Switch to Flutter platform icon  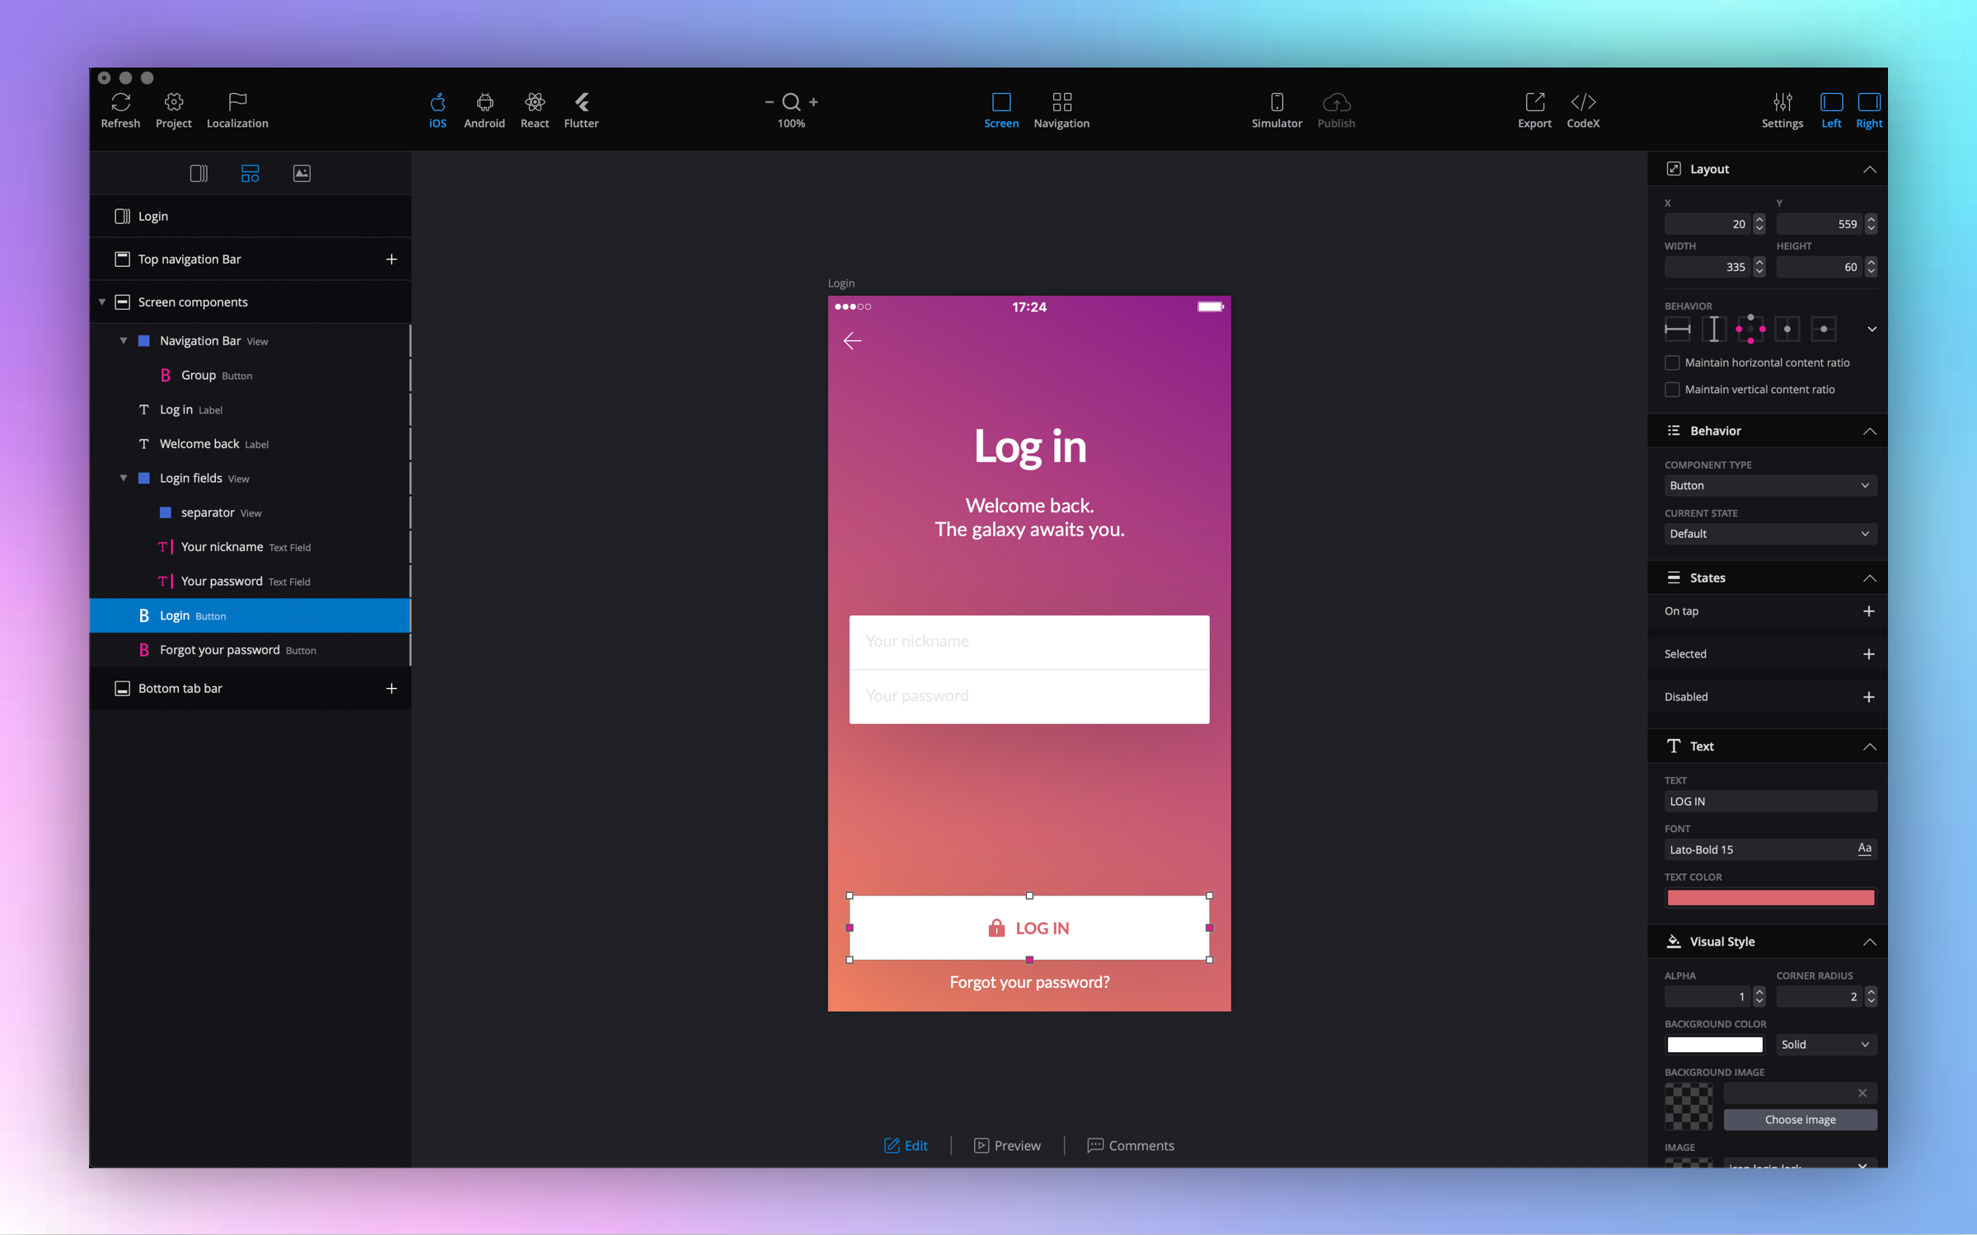click(581, 102)
